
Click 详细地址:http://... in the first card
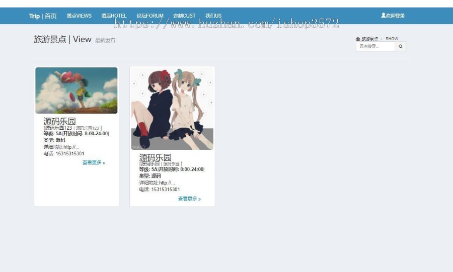[61, 147]
